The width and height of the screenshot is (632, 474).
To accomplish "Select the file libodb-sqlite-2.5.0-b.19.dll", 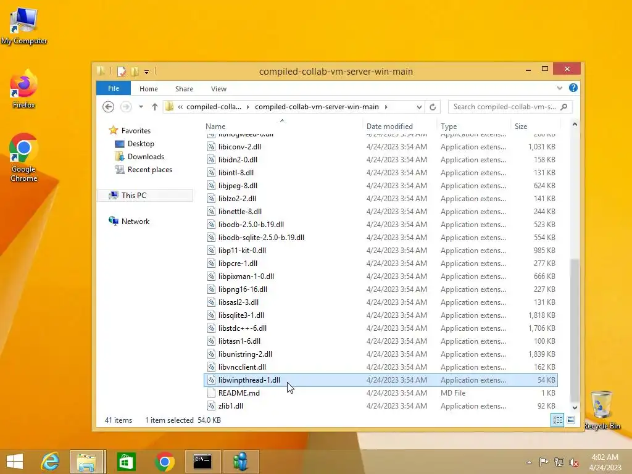I will pos(380,238).
